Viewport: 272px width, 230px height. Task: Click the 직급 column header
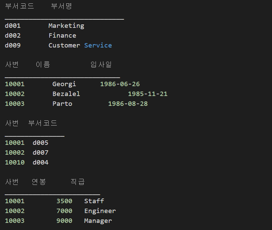click(78, 182)
